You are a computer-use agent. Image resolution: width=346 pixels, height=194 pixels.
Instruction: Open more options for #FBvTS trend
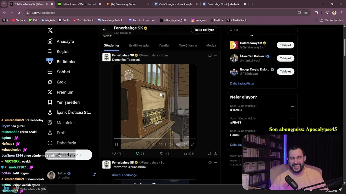292,119
